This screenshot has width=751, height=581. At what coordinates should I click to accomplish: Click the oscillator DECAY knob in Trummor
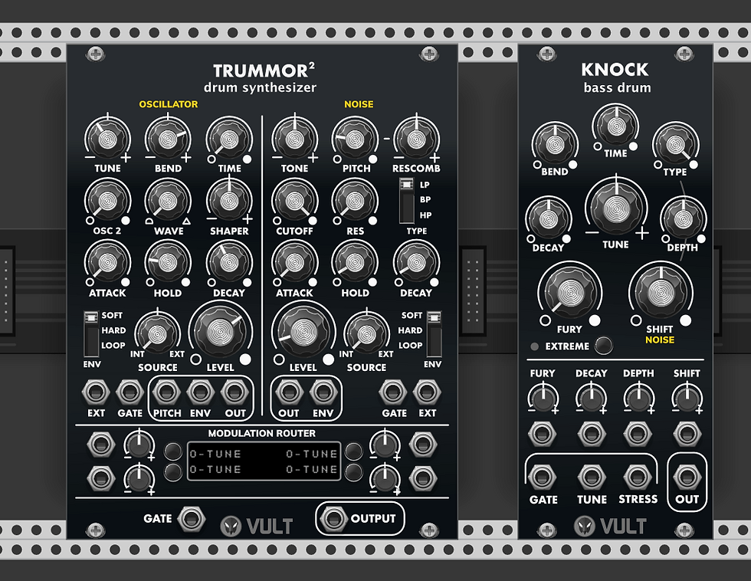click(229, 263)
